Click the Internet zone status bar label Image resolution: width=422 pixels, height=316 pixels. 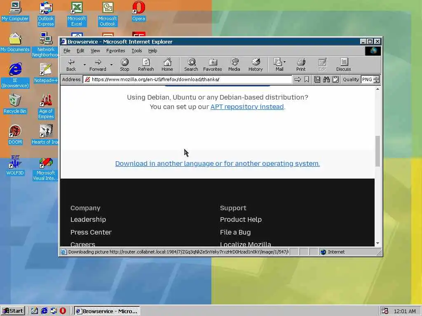(336, 252)
